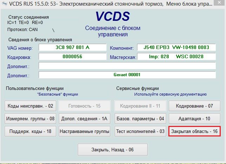Click 'Базов. параметры - 04' button
This screenshot has height=164, width=226.
coord(140,119)
